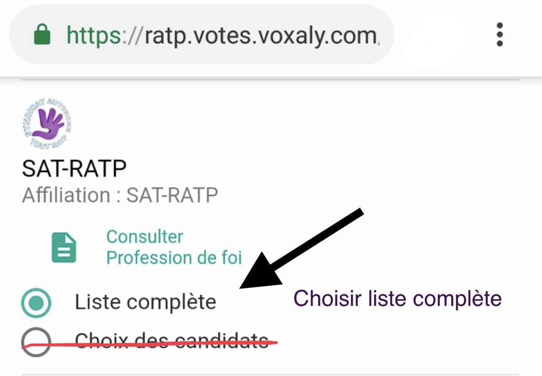Click the SAT-RATP list title
The width and height of the screenshot is (542, 376).
coord(74,168)
